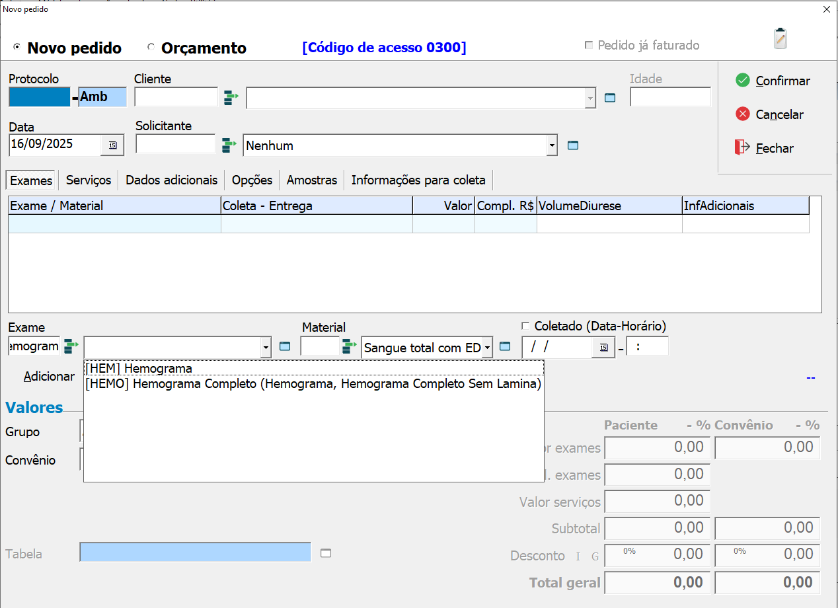The width and height of the screenshot is (838, 608).
Task: Expand the Exame name dropdown arrow
Action: click(x=266, y=347)
